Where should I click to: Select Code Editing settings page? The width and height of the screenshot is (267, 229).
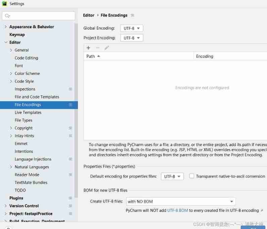click(27, 58)
